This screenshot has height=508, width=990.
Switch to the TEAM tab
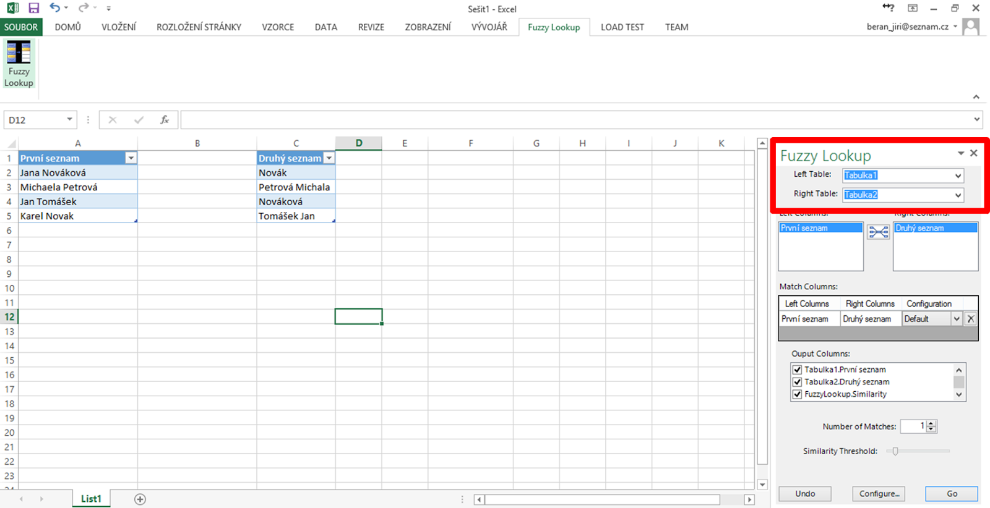point(677,27)
